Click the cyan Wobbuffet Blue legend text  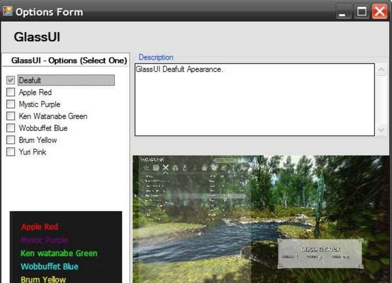point(49,267)
